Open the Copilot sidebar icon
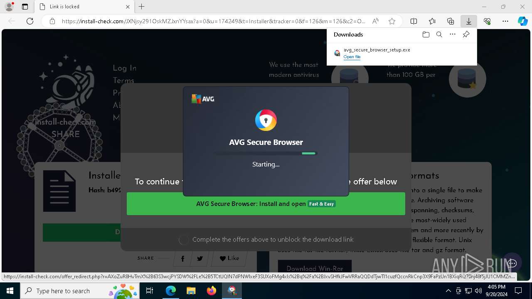This screenshot has width=532, height=299. [523, 21]
